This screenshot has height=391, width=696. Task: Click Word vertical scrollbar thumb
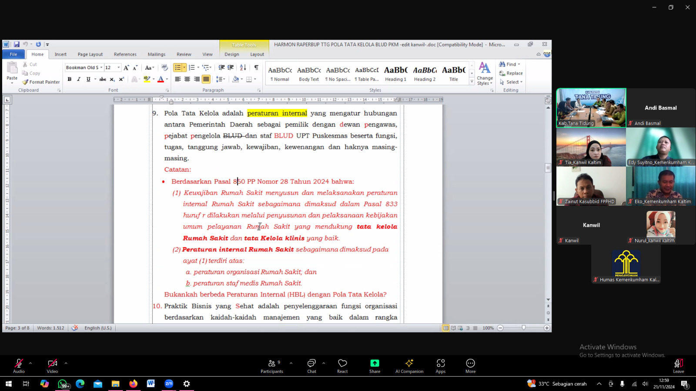(x=548, y=168)
